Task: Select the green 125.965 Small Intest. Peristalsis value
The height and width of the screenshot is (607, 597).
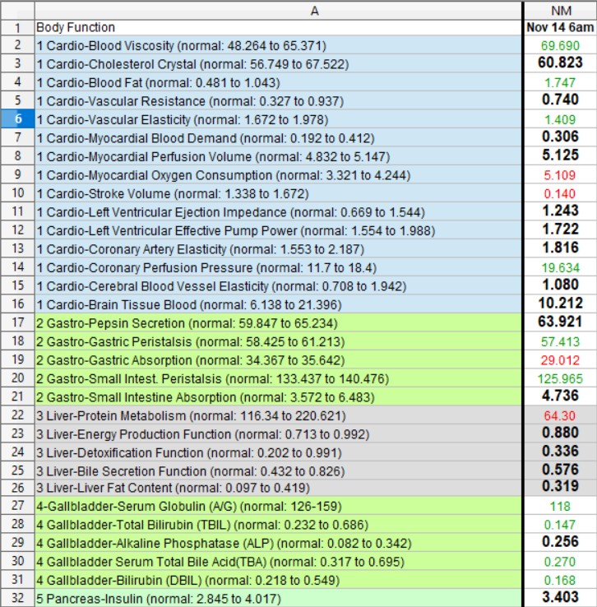Action: tap(560, 378)
